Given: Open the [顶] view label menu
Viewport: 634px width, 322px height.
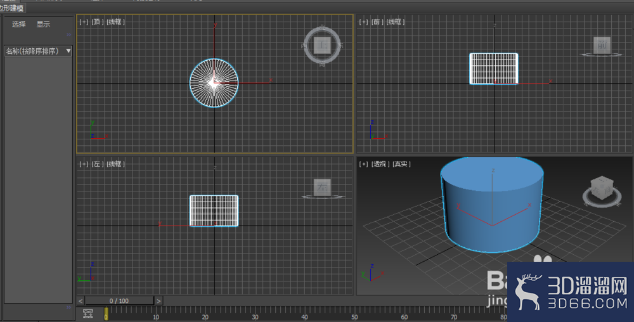Looking at the screenshot, I should (98, 22).
